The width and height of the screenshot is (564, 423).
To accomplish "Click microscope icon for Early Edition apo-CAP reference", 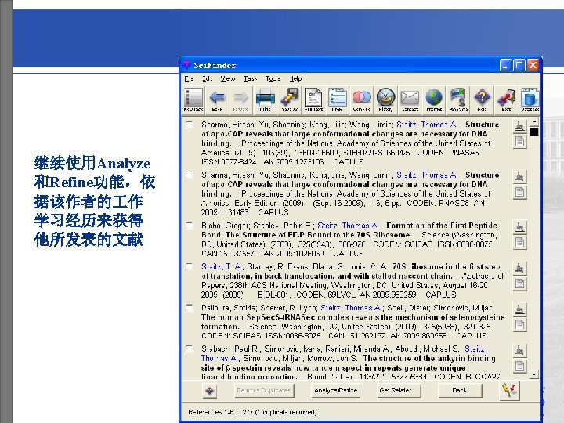I will pos(519,176).
